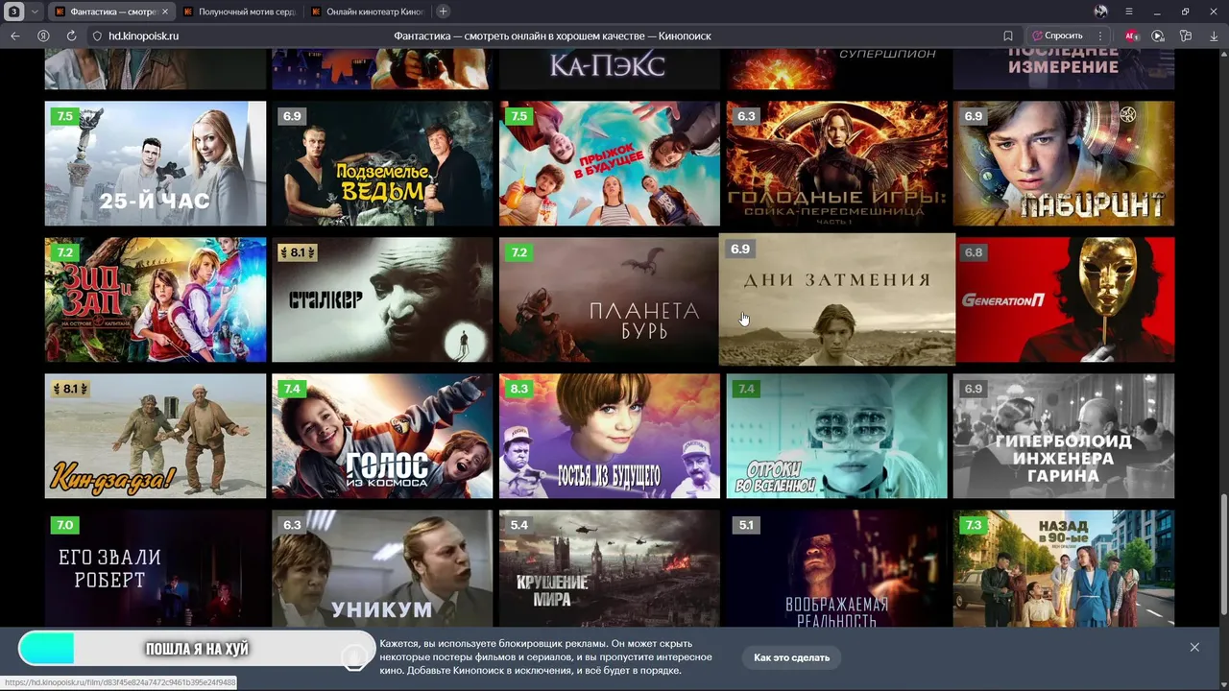Open the Гостья из будущего card
This screenshot has height=691, width=1229.
[x=610, y=436]
